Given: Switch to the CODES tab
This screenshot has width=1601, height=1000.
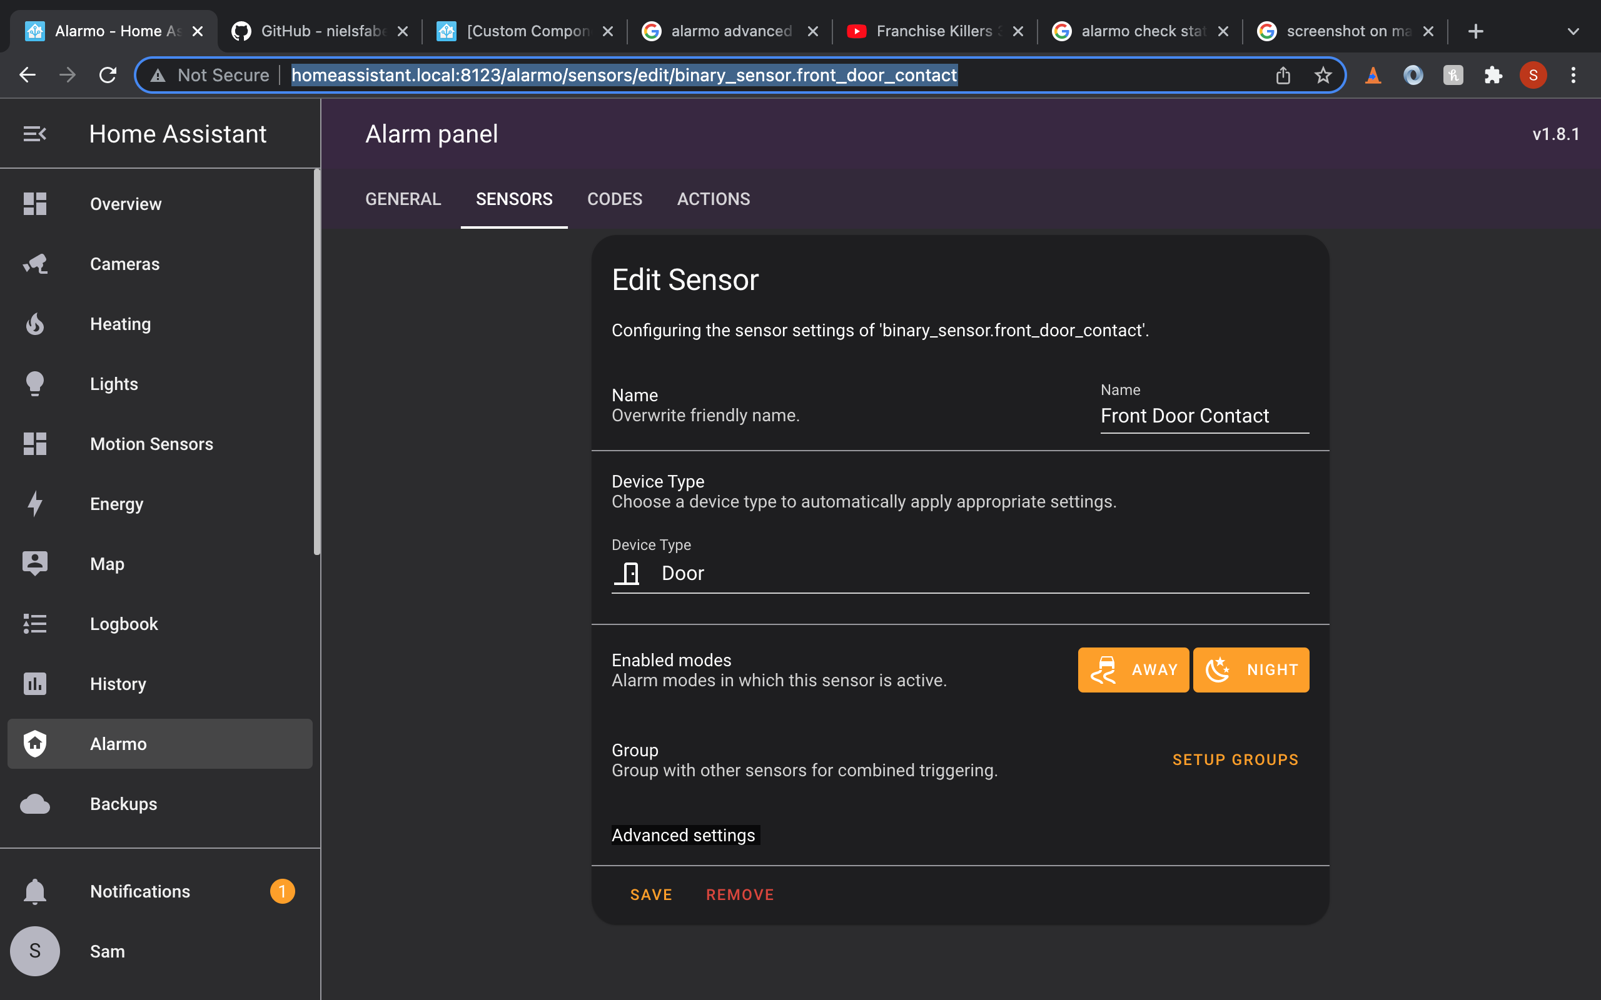Looking at the screenshot, I should tap(614, 199).
